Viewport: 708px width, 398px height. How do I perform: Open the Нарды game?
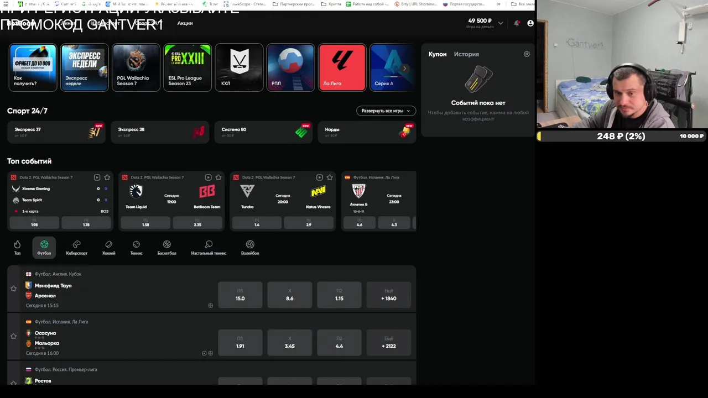(367, 132)
